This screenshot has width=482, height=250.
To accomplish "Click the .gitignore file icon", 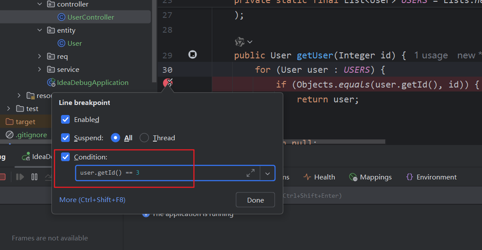I will [10, 135].
